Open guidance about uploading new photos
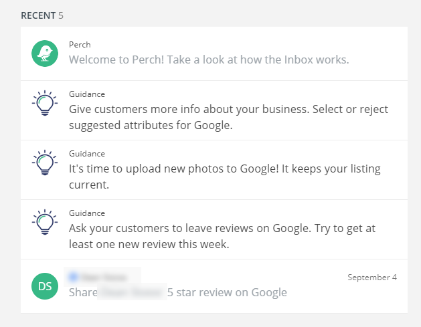The width and height of the screenshot is (421, 327). pos(214,170)
